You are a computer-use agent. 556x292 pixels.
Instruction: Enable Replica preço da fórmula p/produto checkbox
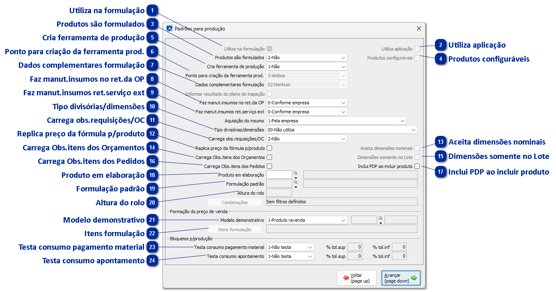pyautogui.click(x=270, y=148)
